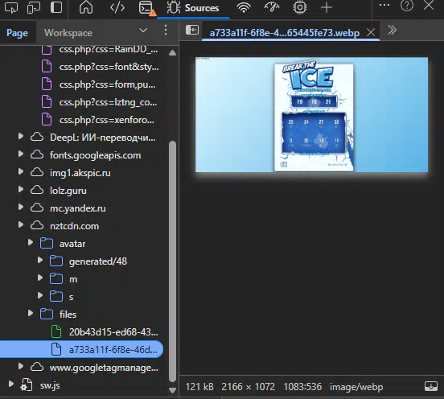Expand www.googletagmanager domain node
The width and height of the screenshot is (444, 399).
[x=21, y=366]
